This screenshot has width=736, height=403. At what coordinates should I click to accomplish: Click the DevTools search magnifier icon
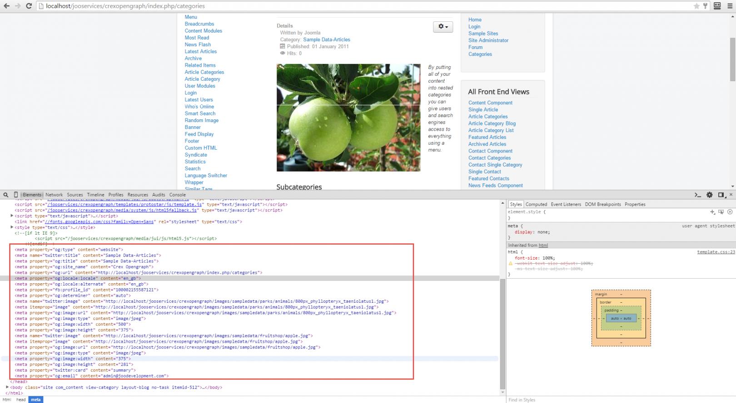coord(6,195)
